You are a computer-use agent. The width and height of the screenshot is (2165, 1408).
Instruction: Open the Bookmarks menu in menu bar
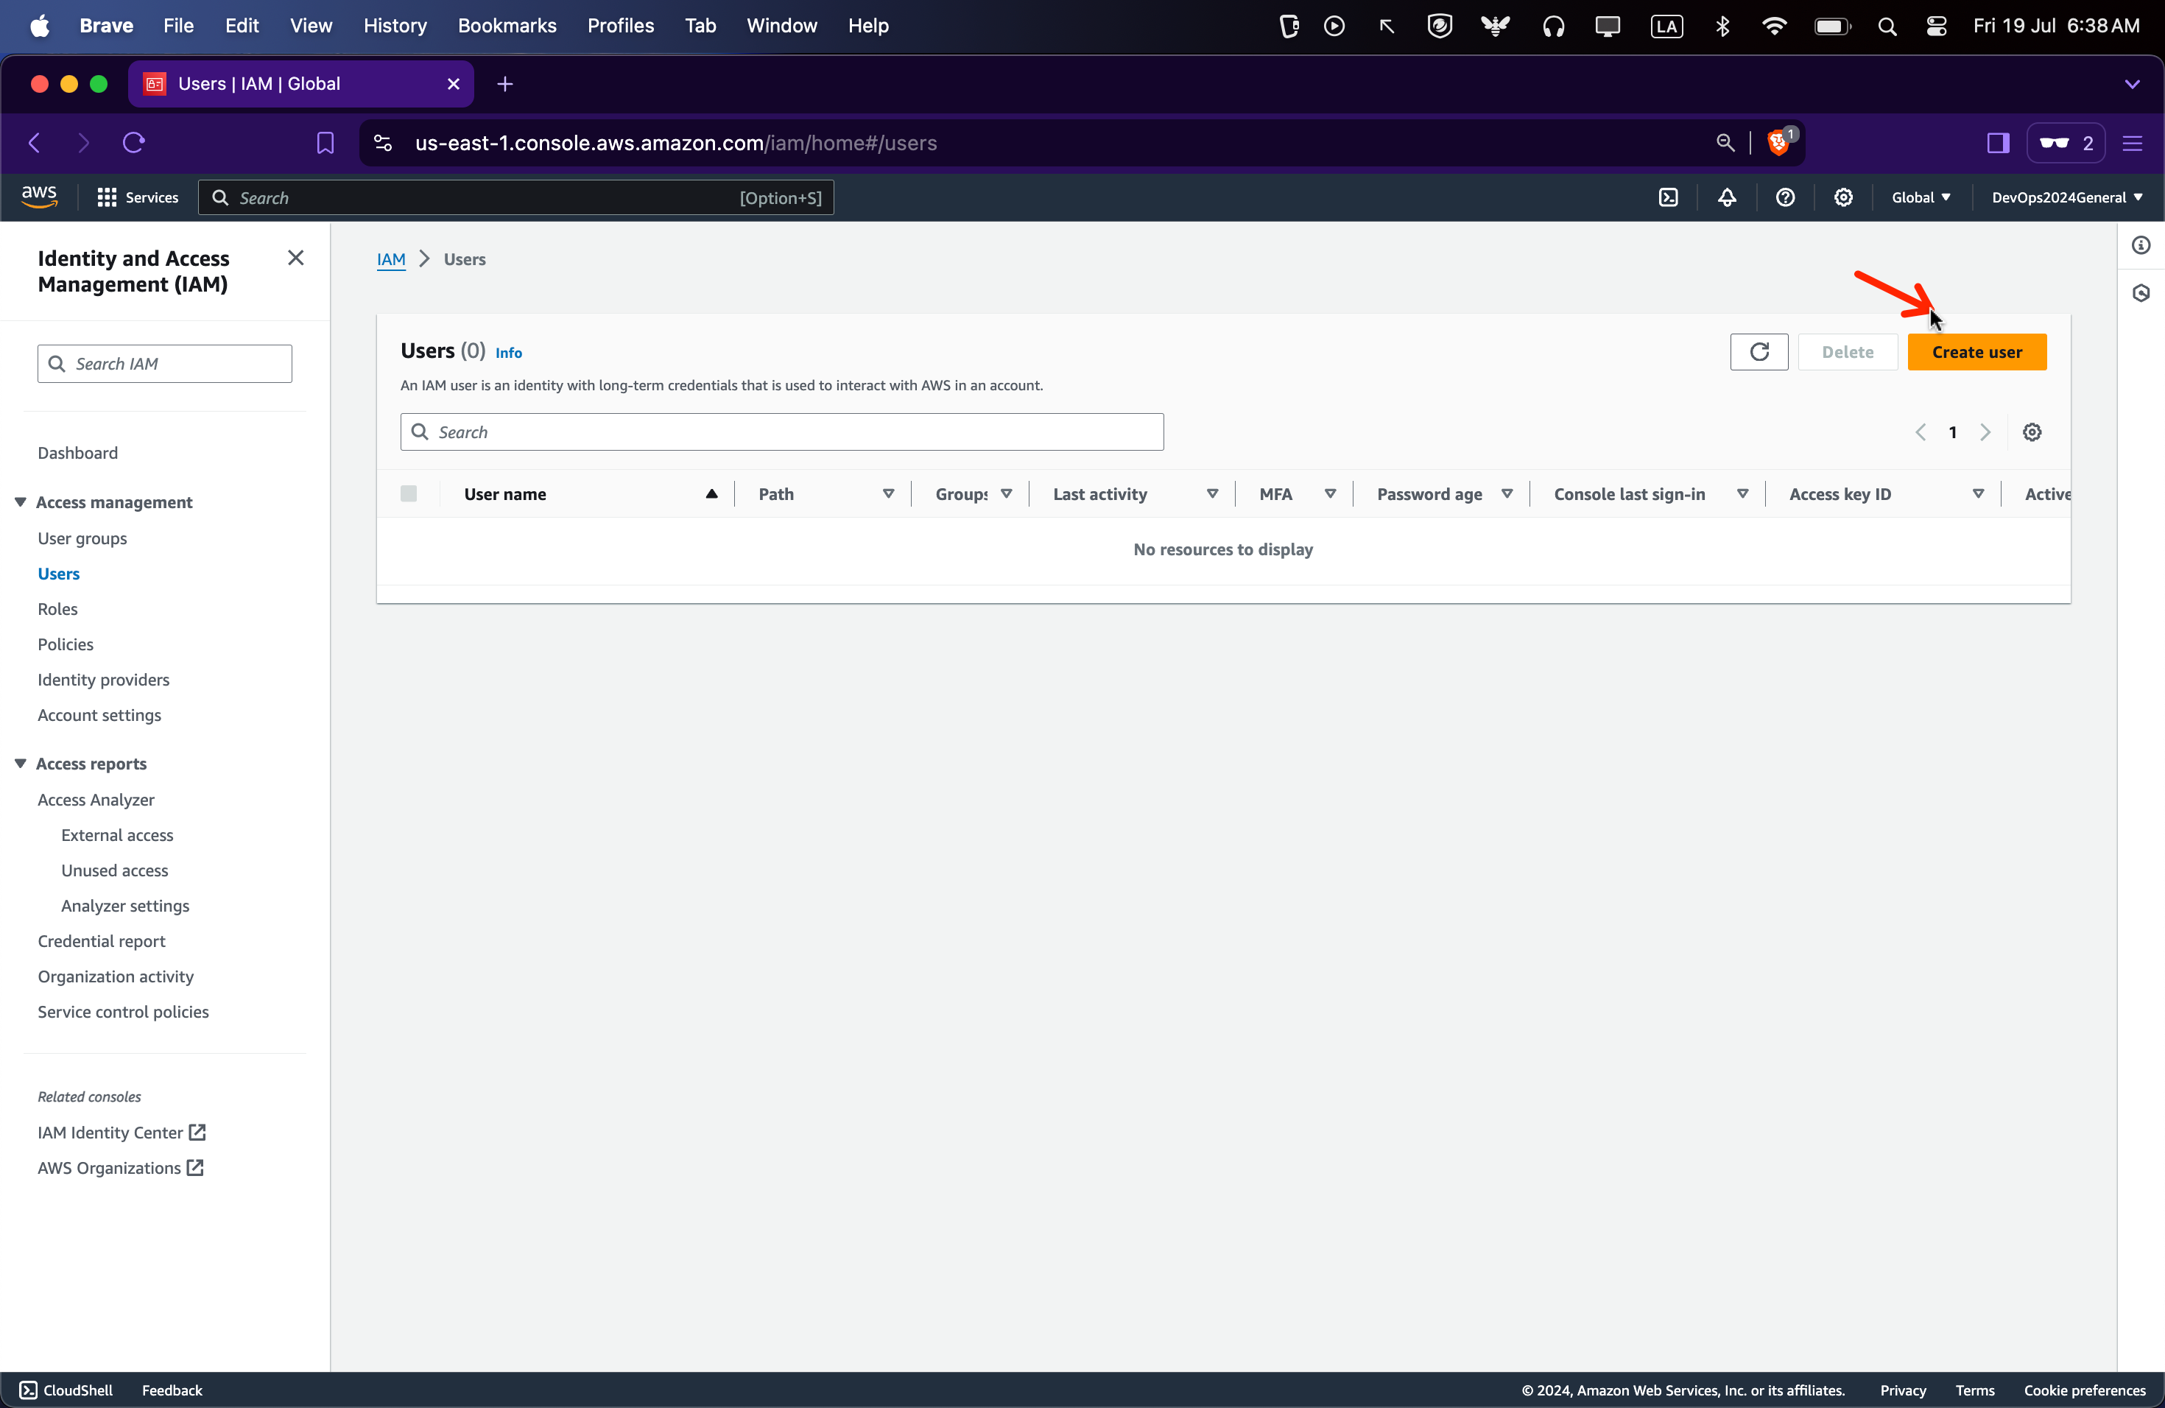click(507, 26)
